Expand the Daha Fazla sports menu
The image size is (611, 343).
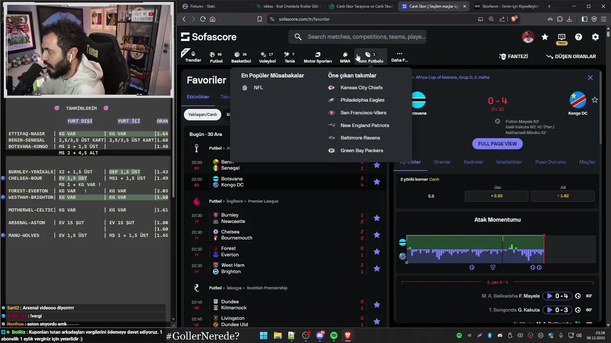click(400, 57)
